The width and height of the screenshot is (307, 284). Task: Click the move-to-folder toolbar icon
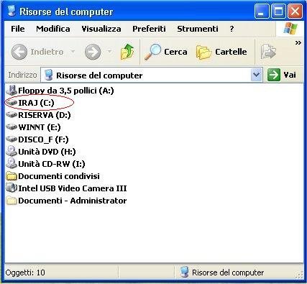pos(268,52)
